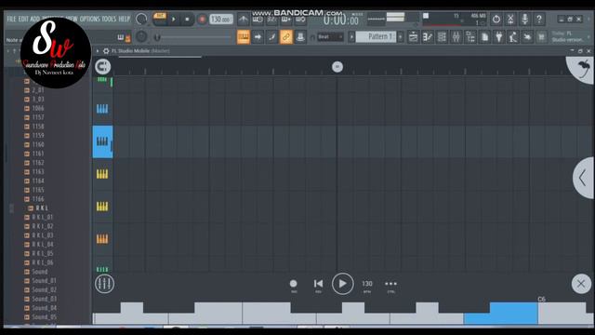Expand the side panel chevron arrow
The image size is (595, 335).
(583, 178)
